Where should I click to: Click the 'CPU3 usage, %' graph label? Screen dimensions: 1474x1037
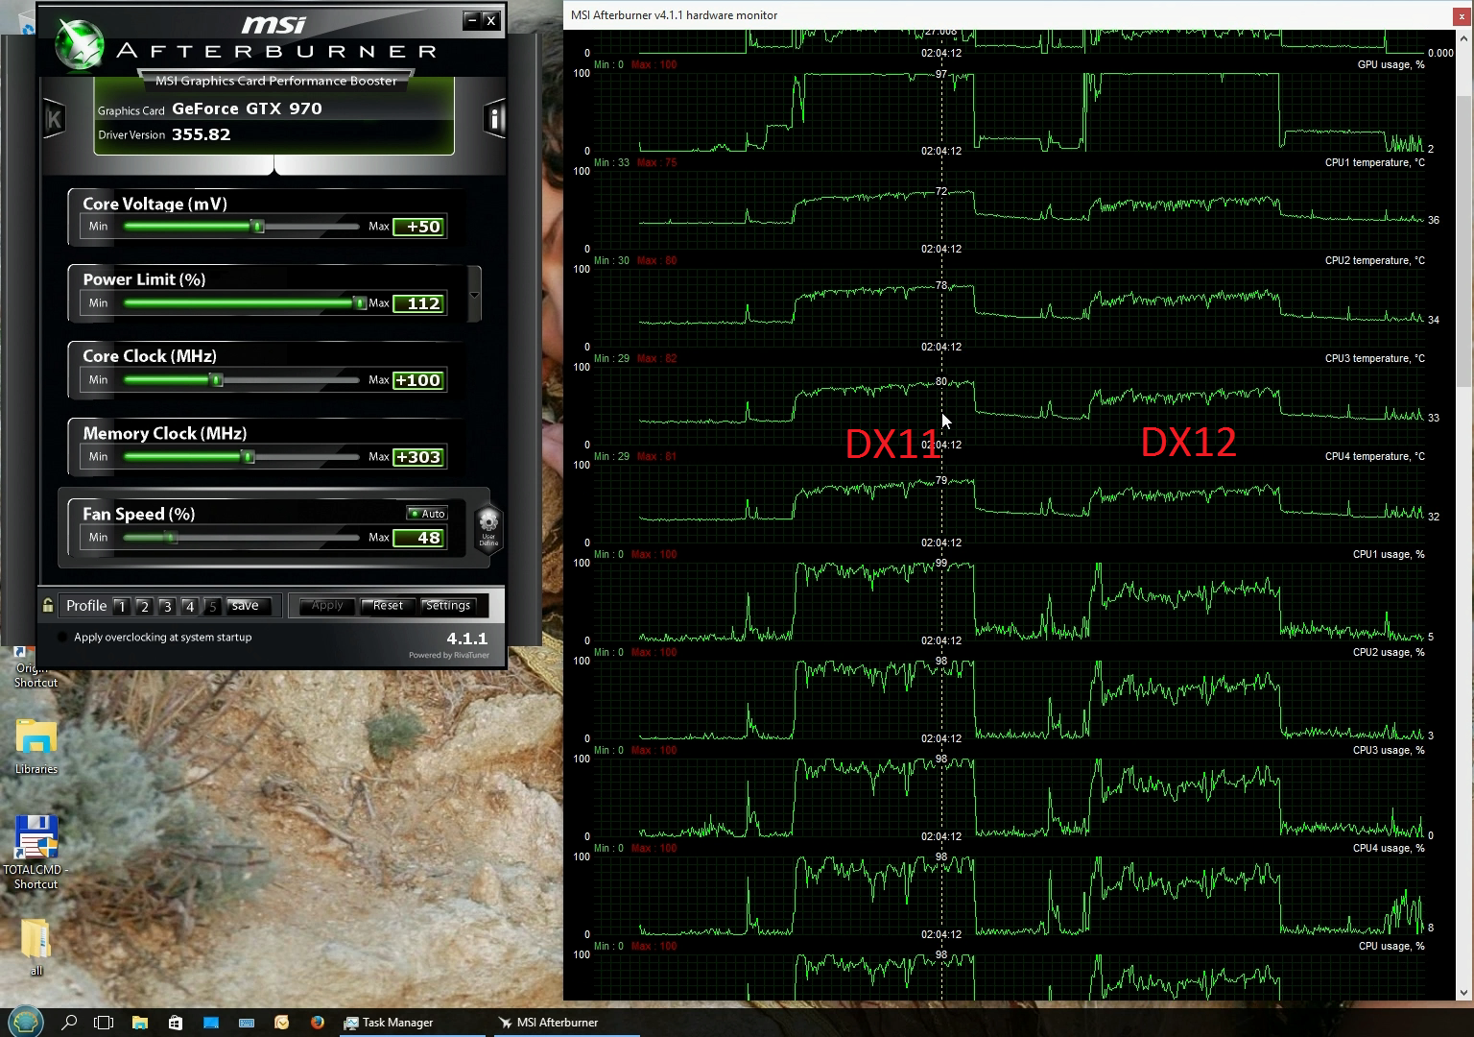(1389, 750)
